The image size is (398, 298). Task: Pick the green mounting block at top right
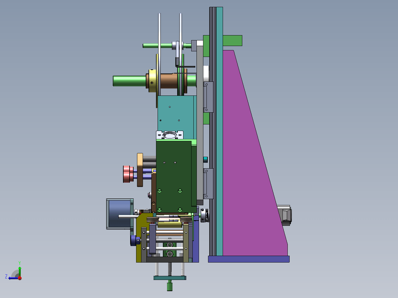coord(232,40)
